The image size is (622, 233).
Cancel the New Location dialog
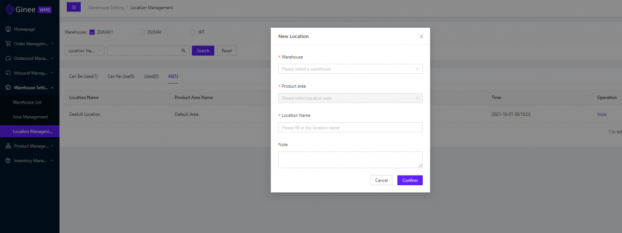[381, 180]
